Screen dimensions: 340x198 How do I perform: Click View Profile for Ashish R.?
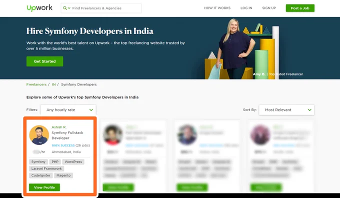[x=44, y=187]
